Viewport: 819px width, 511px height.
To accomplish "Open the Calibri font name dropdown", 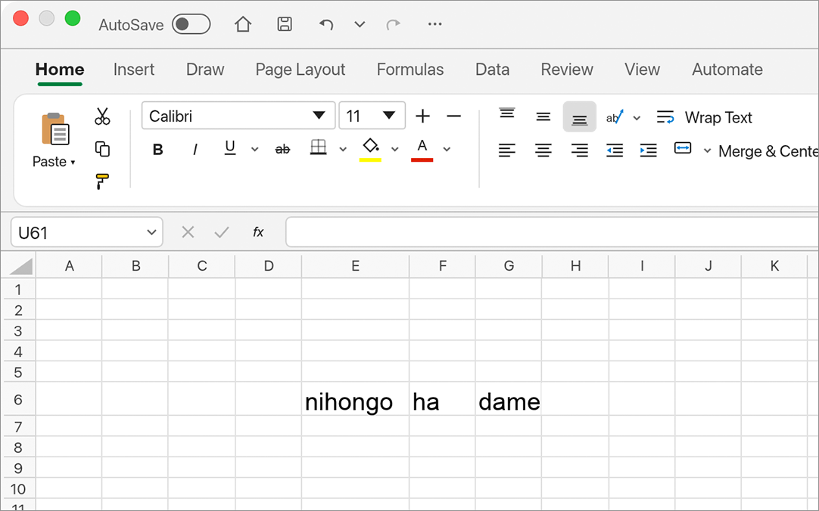I will tap(319, 116).
